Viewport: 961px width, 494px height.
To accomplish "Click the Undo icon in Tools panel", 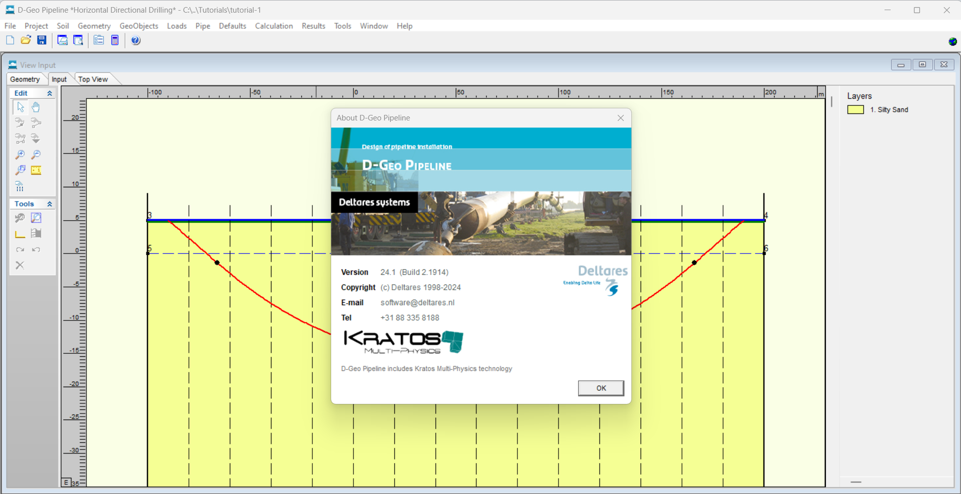I will coord(36,250).
